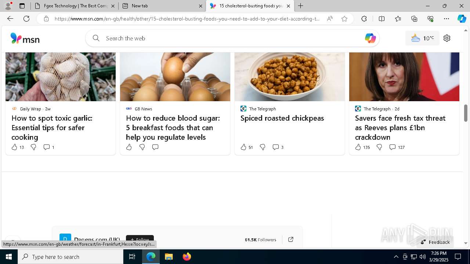Click the chickpeas bowl thumbnail
Viewport: 470px width, 264px height.
click(290, 77)
